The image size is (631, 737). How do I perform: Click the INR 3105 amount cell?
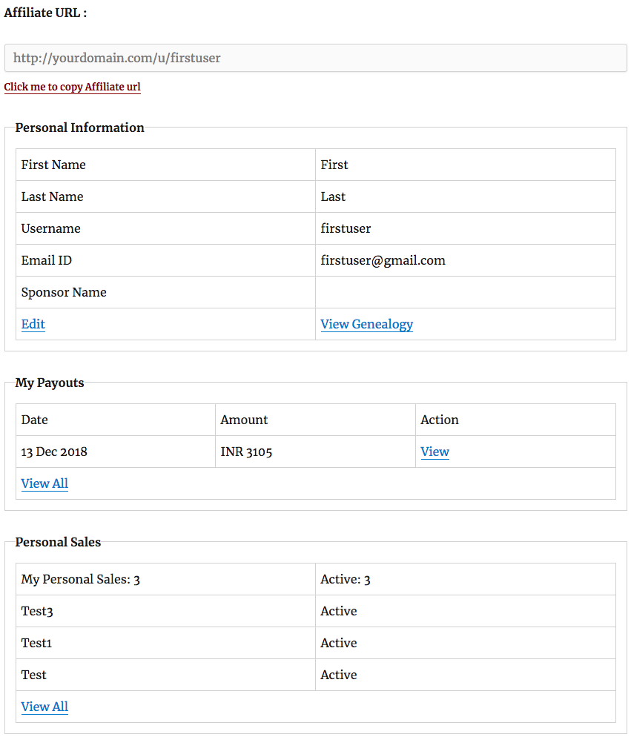(316, 452)
